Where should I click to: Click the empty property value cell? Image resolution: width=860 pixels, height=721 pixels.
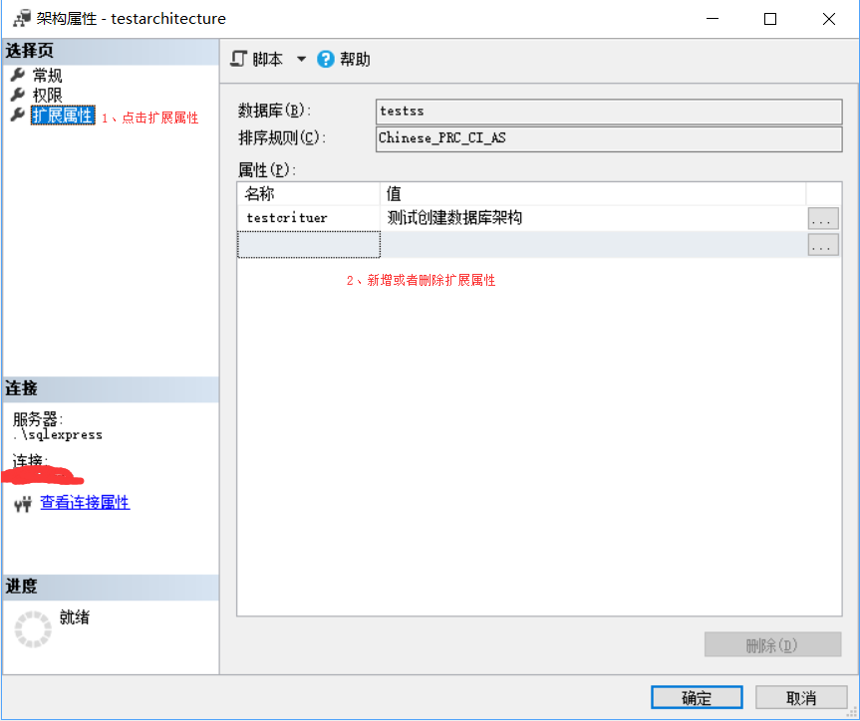pos(594,245)
